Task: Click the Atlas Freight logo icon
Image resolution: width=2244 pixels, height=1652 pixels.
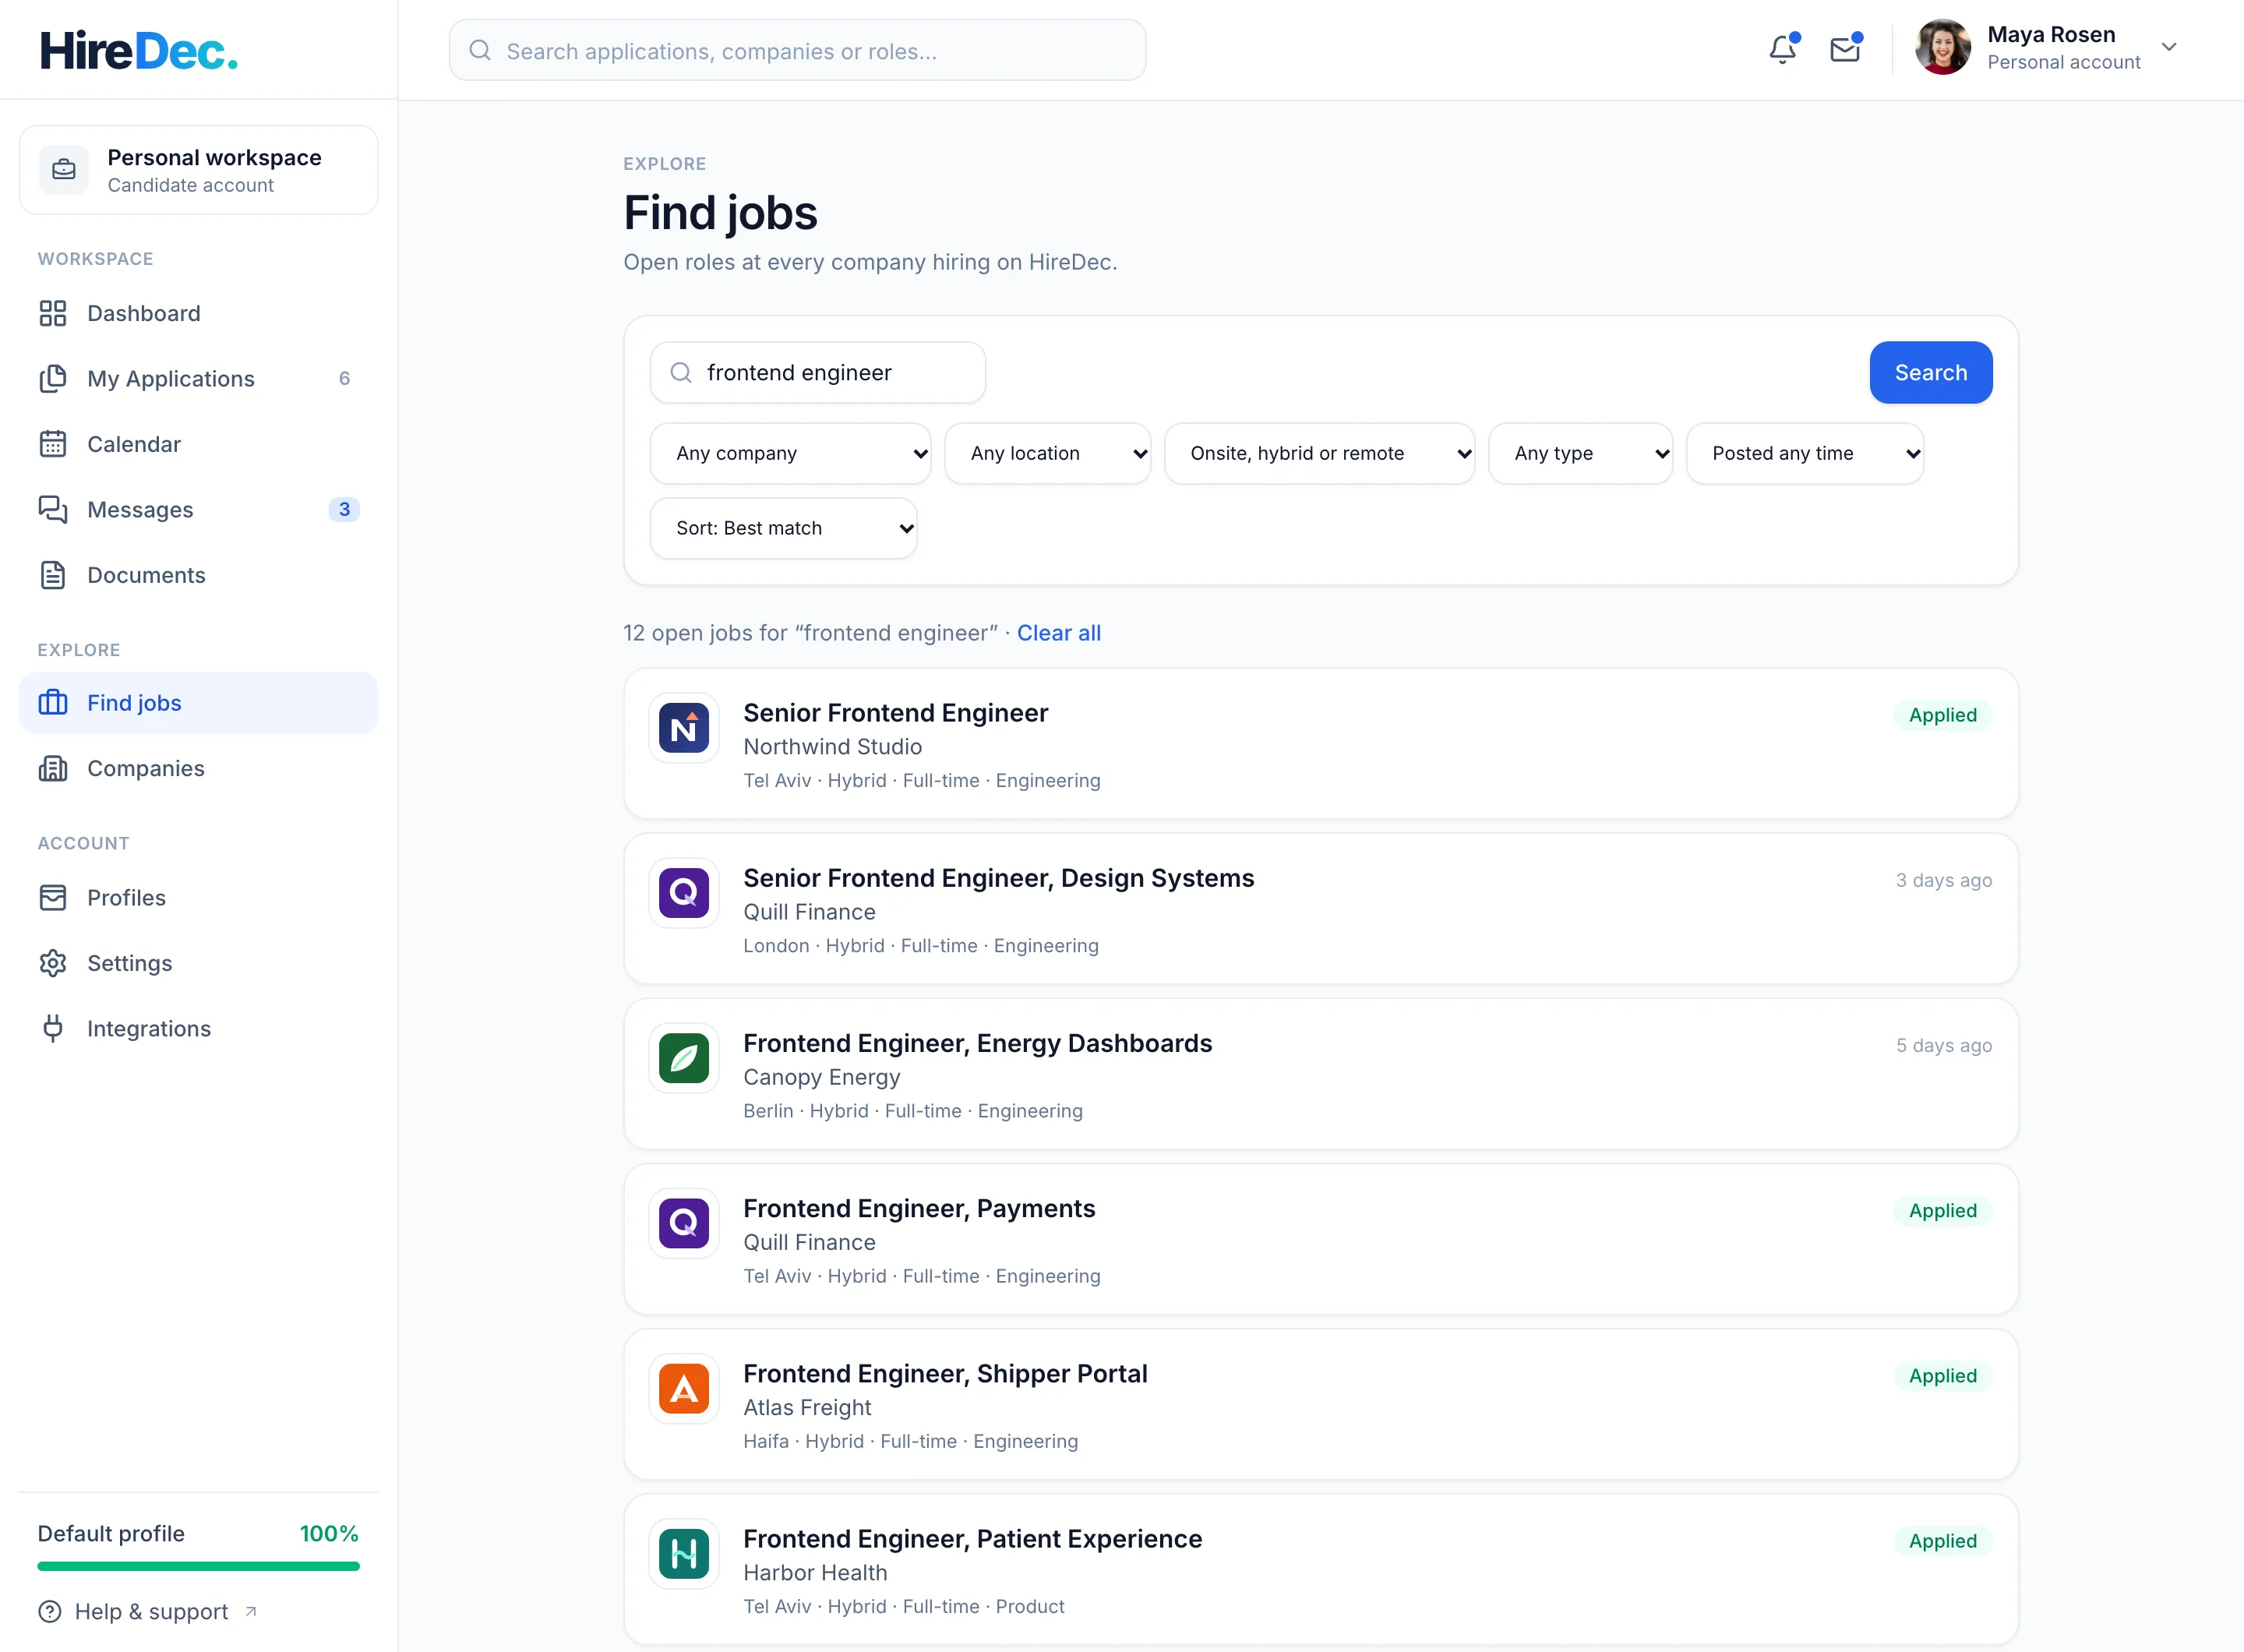Action: (x=684, y=1388)
